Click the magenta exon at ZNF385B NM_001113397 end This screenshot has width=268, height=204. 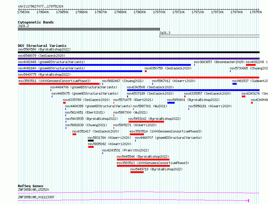(248, 201)
